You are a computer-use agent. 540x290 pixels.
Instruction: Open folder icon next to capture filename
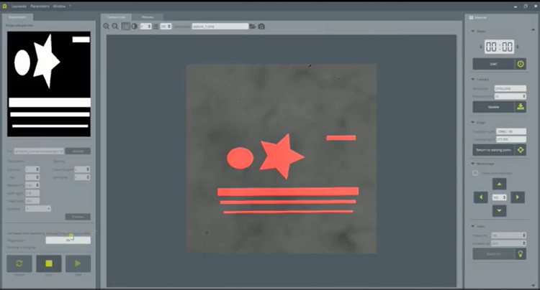coord(253,27)
